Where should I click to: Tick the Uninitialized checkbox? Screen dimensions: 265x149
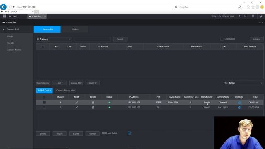click(222, 39)
